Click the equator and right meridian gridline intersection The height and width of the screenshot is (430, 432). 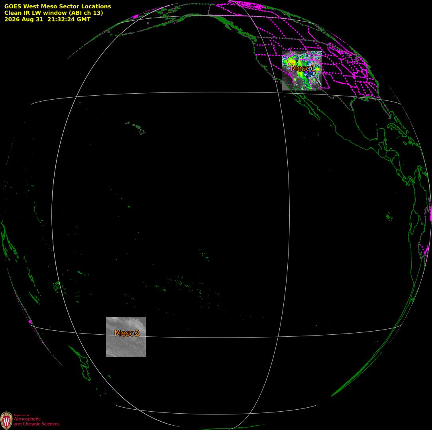290,215
